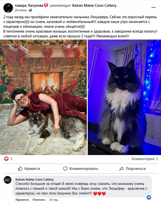The width and height of the screenshot is (161, 204).
Task: Open the three-dots post options menu
Action: pos(153,7)
